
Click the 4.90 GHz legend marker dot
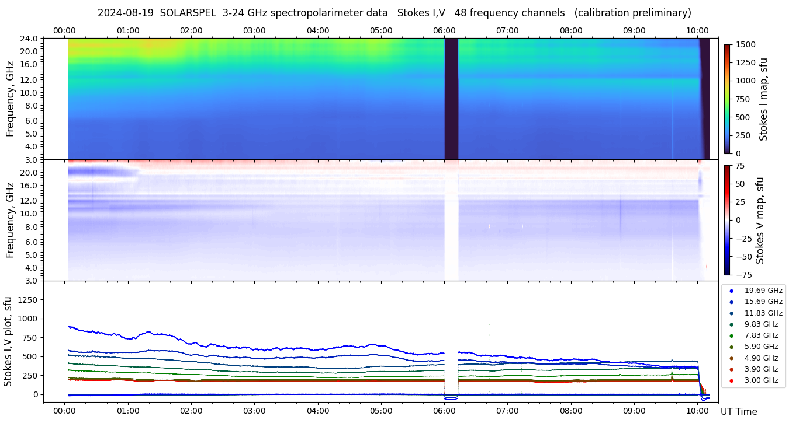[x=731, y=358]
